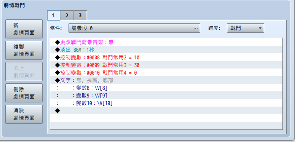This screenshot has width=295, height=142.
Task: Click the 新 劇情頁面 button
Action: pos(24,29)
